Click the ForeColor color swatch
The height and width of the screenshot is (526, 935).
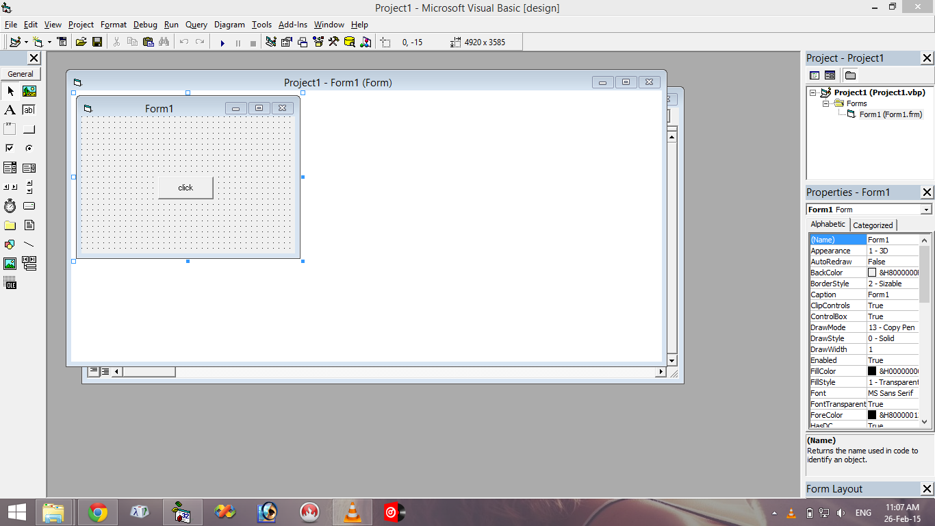pyautogui.click(x=872, y=415)
